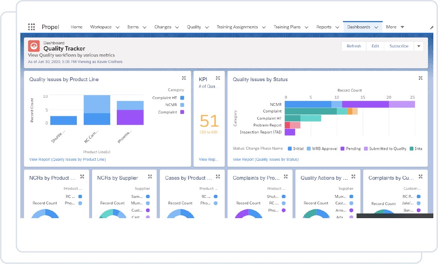
Task: Click the Quality Tracker dashboard gauge icon
Action: coord(34,46)
